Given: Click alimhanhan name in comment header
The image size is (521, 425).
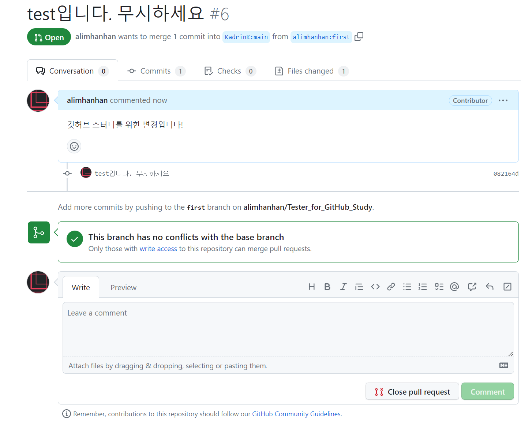Looking at the screenshot, I should [x=87, y=100].
